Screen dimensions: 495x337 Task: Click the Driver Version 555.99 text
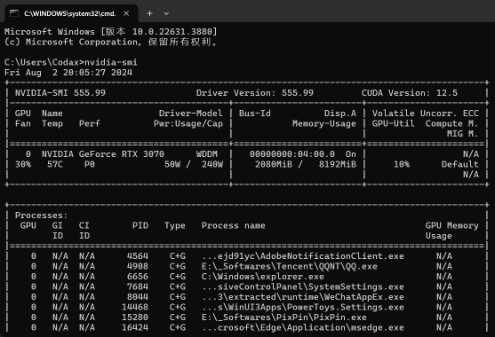coord(255,93)
